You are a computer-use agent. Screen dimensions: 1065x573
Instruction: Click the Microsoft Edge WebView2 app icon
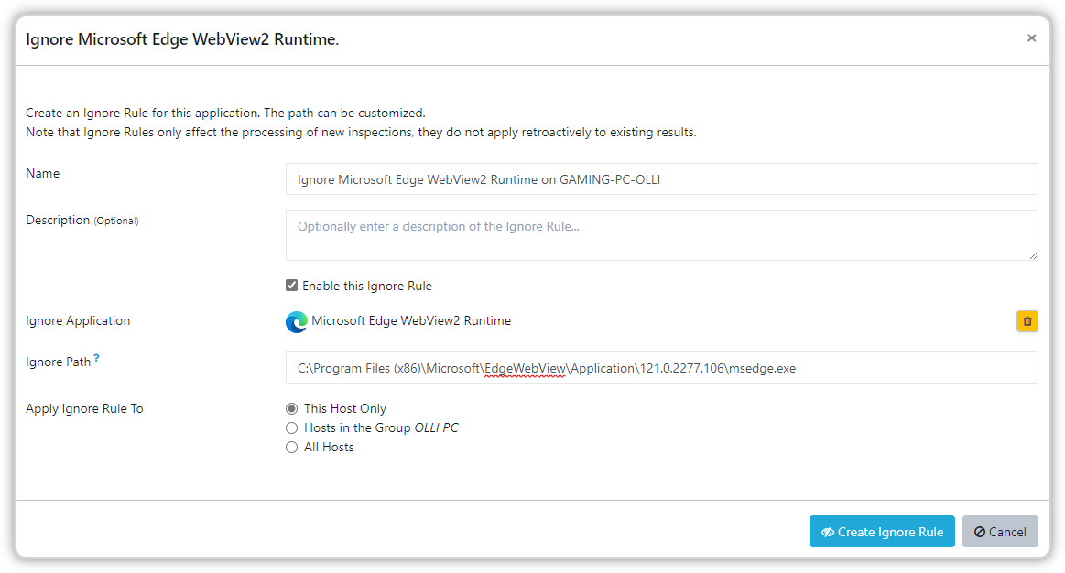click(x=296, y=321)
